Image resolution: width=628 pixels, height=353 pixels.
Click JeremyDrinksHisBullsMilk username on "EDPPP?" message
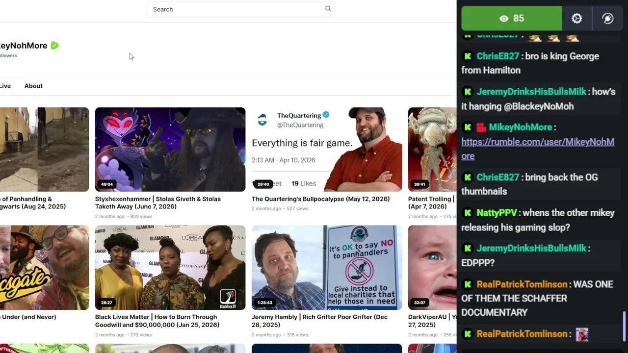(x=531, y=249)
